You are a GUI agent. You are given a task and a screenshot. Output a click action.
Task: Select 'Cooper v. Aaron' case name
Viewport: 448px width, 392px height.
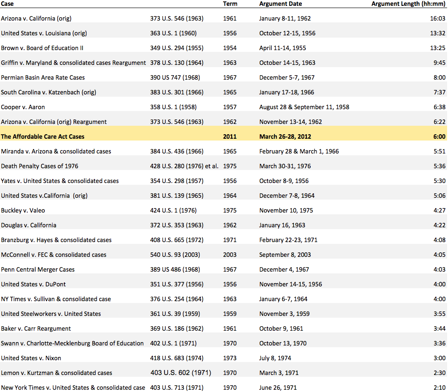pyautogui.click(x=23, y=107)
